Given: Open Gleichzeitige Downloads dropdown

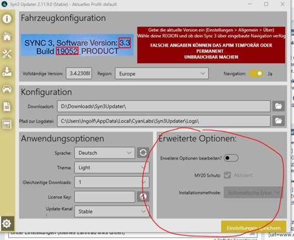Looking at the screenshot, I should pyautogui.click(x=112, y=182).
